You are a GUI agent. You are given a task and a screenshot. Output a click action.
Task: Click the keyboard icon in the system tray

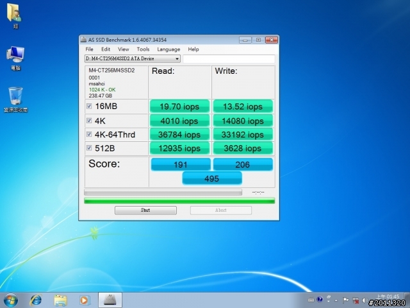[x=311, y=300]
